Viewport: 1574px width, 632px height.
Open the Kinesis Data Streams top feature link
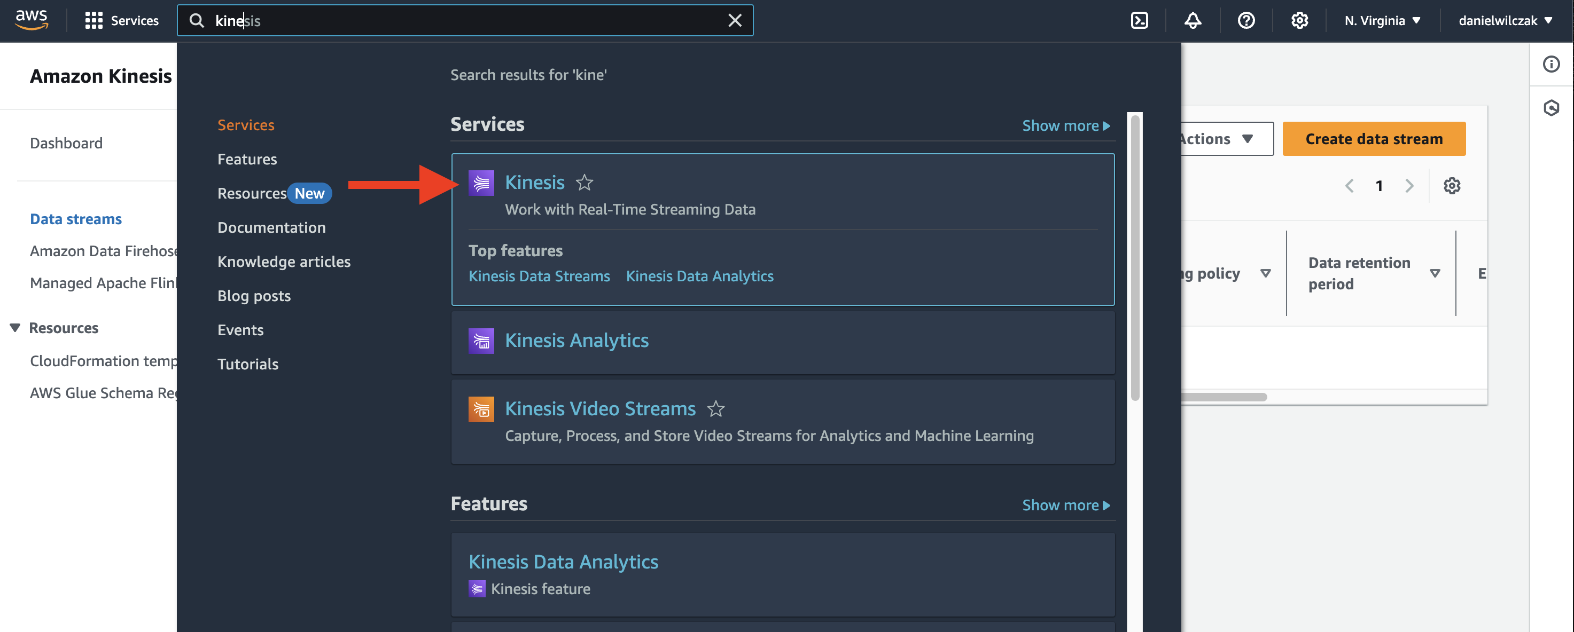click(x=539, y=276)
